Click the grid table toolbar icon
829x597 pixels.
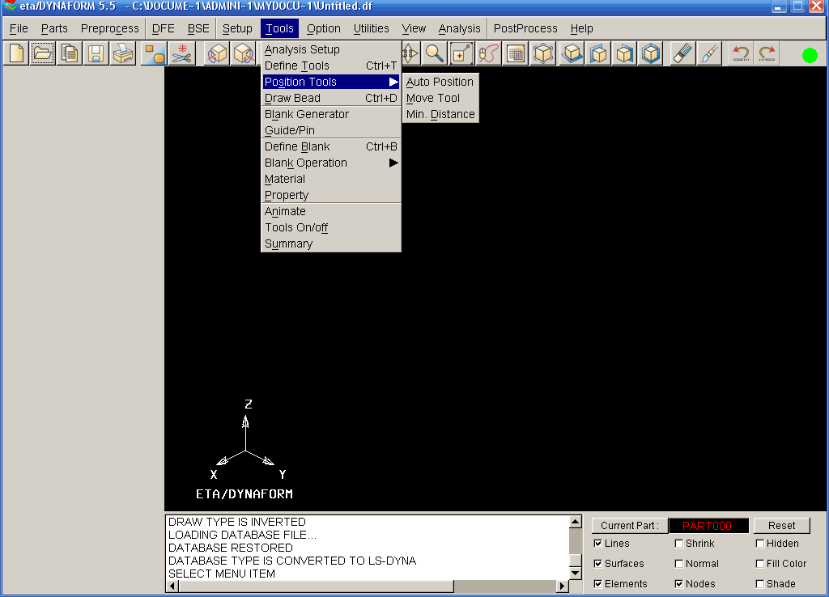pyautogui.click(x=515, y=54)
